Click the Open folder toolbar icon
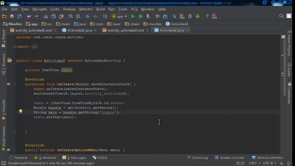The image size is (295, 166). click(x=4, y=17)
